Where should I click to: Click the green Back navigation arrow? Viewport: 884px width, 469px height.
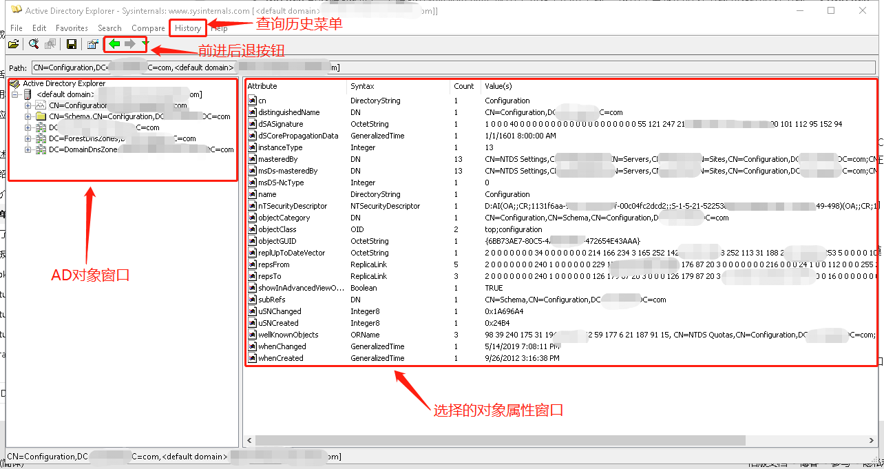click(x=114, y=43)
